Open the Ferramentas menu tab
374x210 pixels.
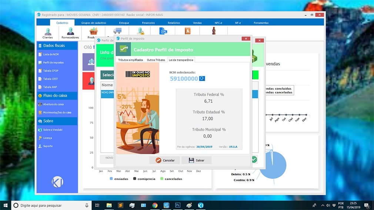coord(261,23)
